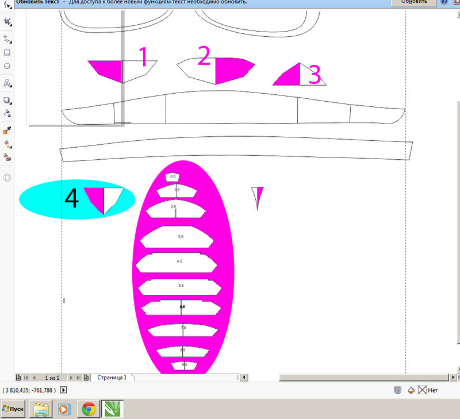This screenshot has width=460, height=419.
Task: Open the Пуск start button
Action: (13, 409)
